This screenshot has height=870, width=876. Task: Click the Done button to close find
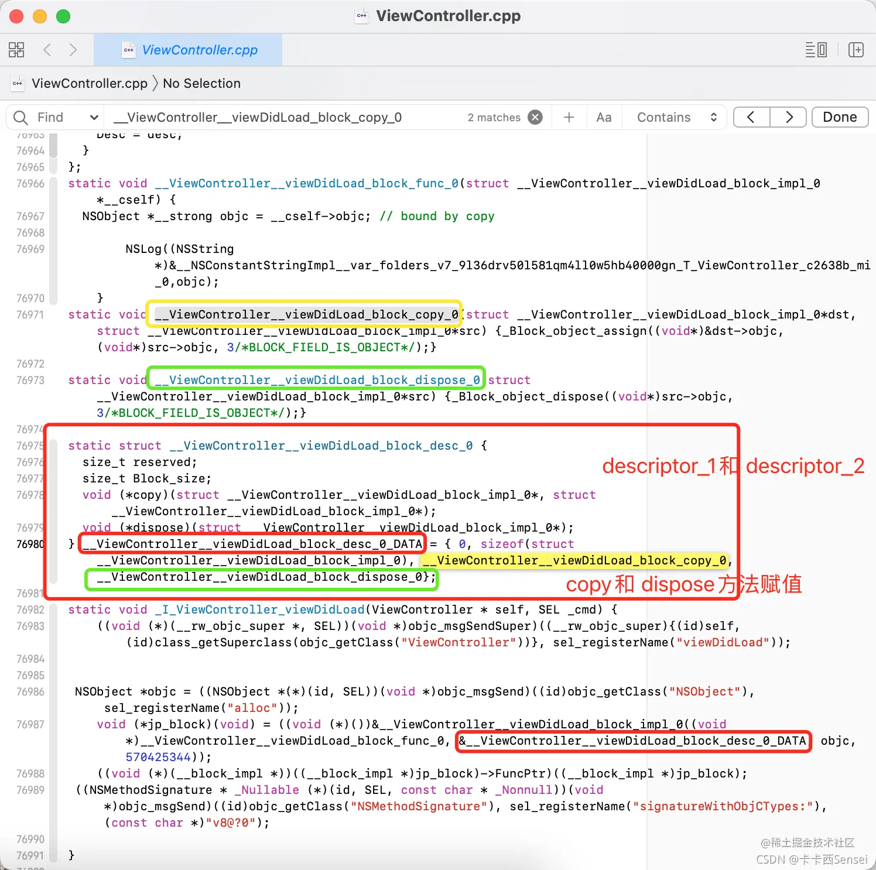[x=840, y=117]
